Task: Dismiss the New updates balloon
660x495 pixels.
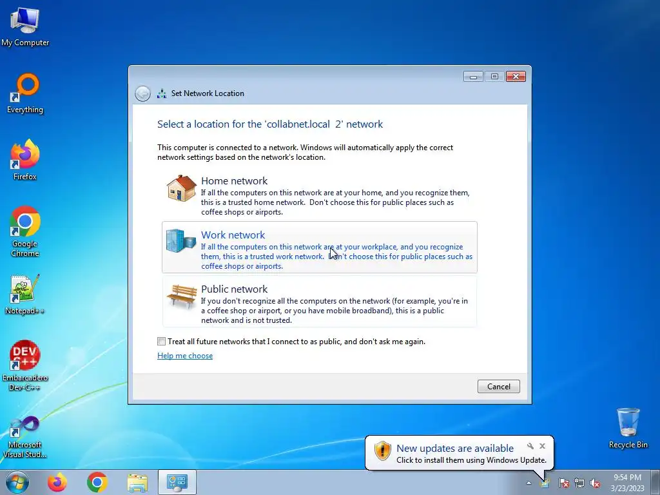Action: click(x=543, y=446)
